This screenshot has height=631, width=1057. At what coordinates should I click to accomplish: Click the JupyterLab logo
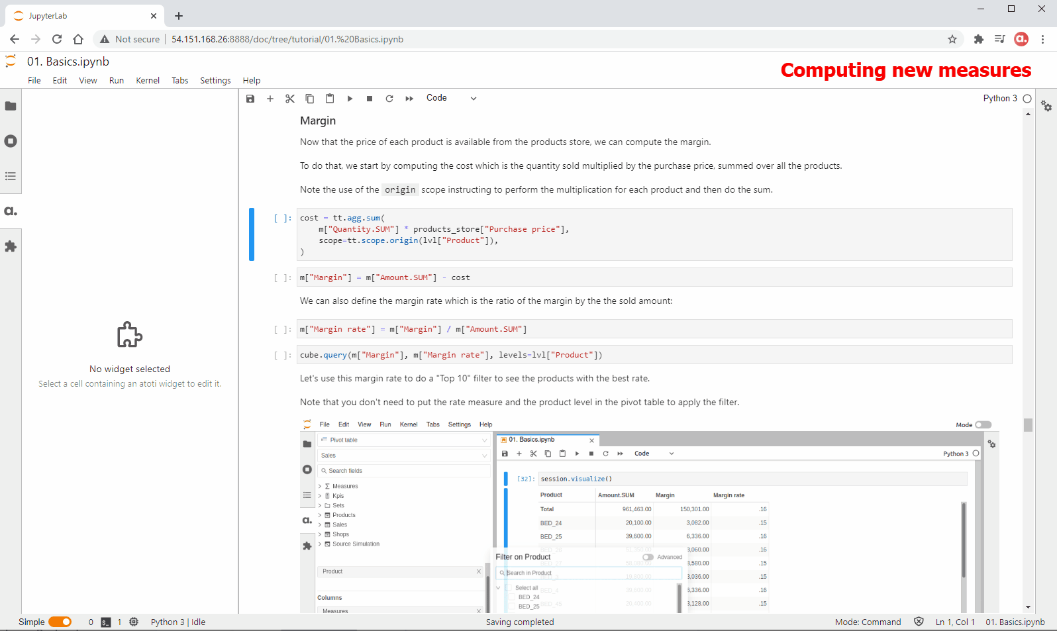11,61
